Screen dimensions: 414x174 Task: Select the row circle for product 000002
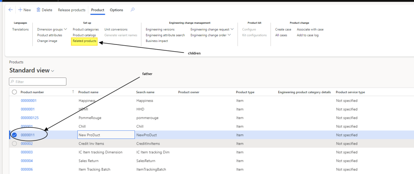[15, 143]
